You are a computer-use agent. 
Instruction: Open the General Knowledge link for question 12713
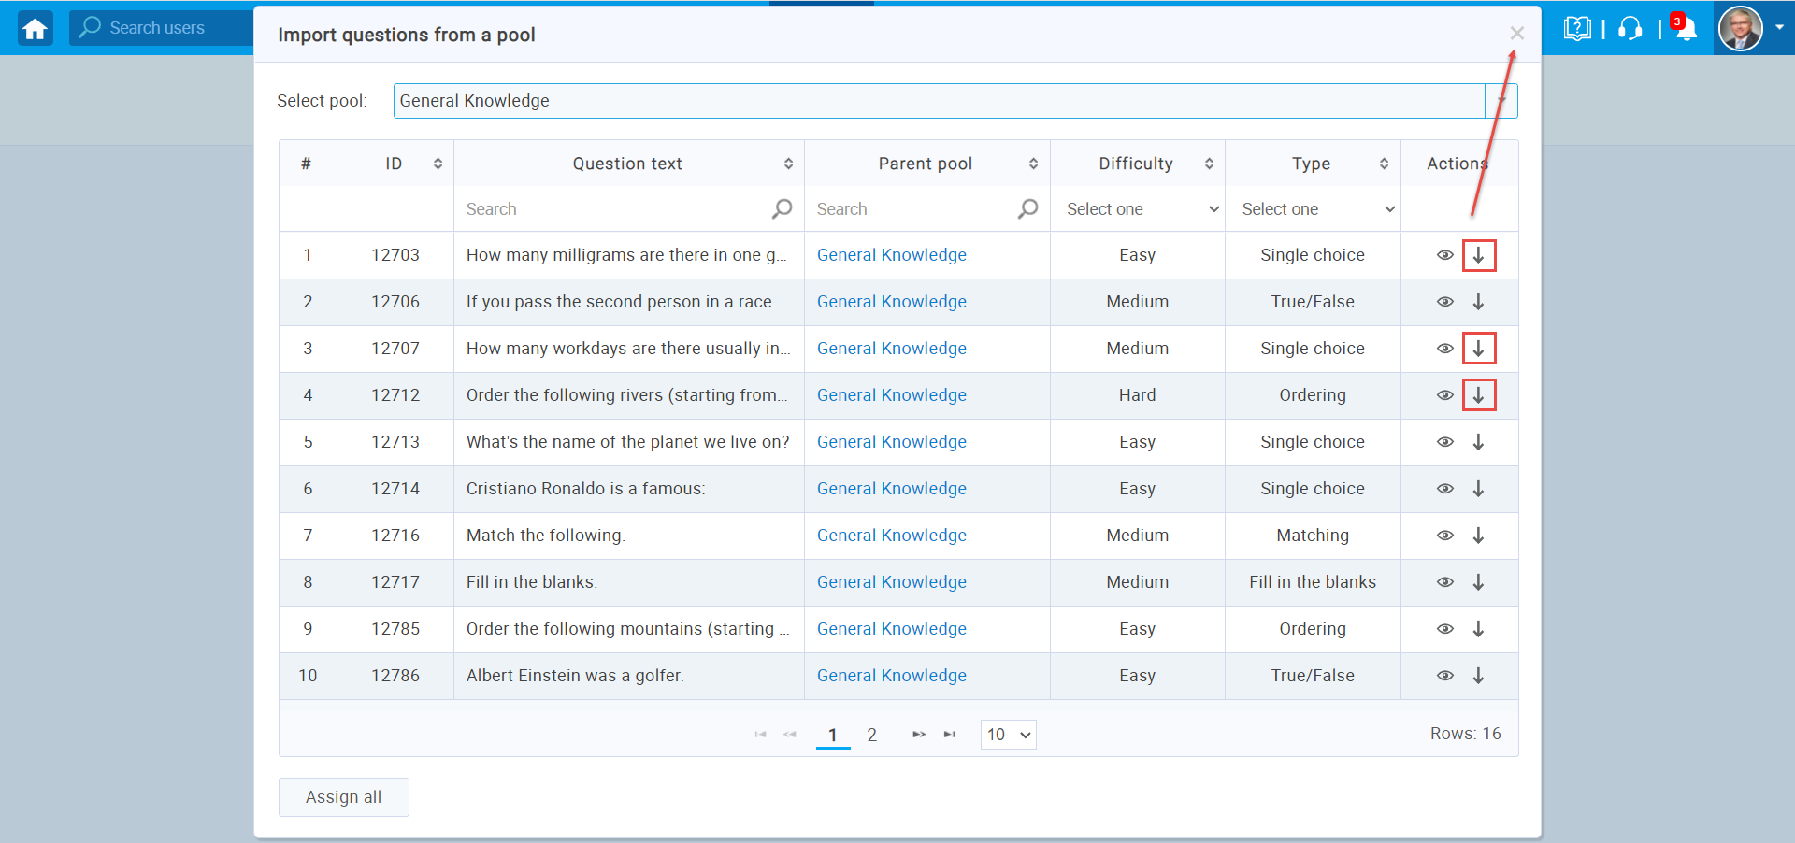891,442
